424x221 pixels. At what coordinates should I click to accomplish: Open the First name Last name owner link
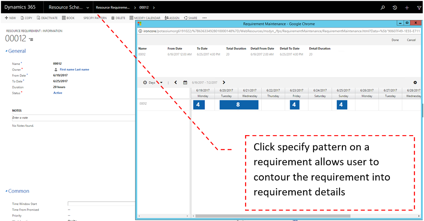(74, 70)
